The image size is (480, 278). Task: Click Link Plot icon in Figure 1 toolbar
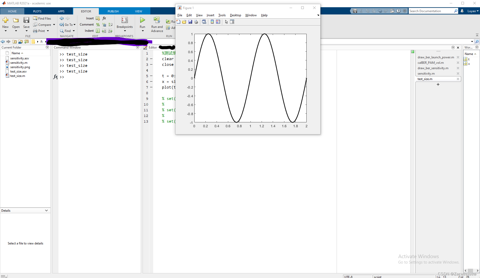point(204,22)
